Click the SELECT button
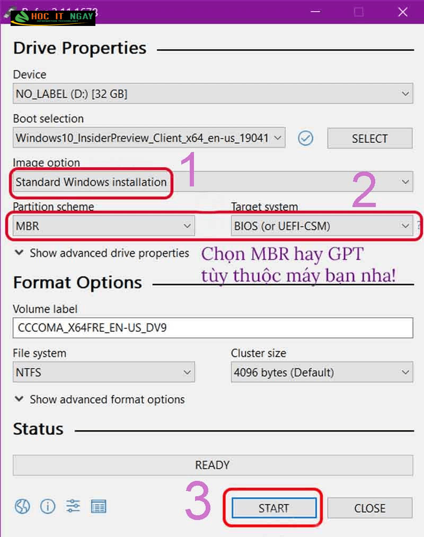The height and width of the screenshot is (537, 424). click(370, 138)
